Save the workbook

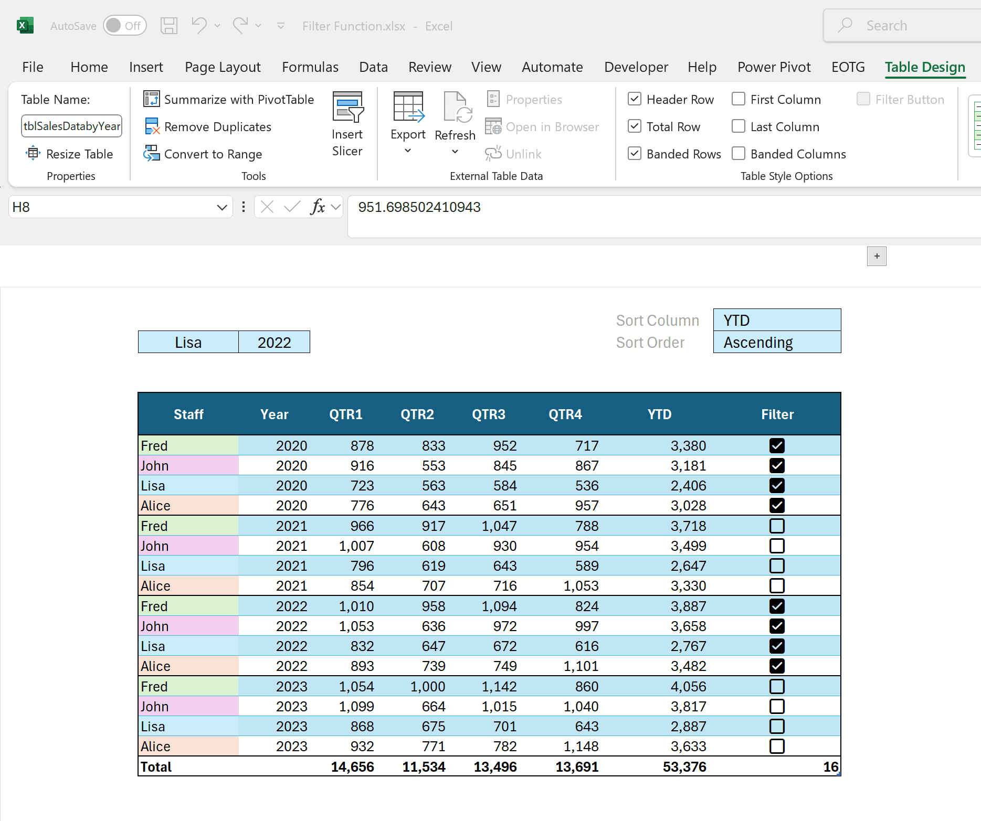169,25
